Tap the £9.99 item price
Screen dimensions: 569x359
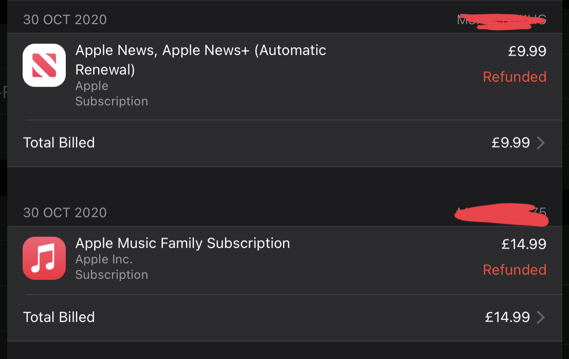tap(527, 51)
